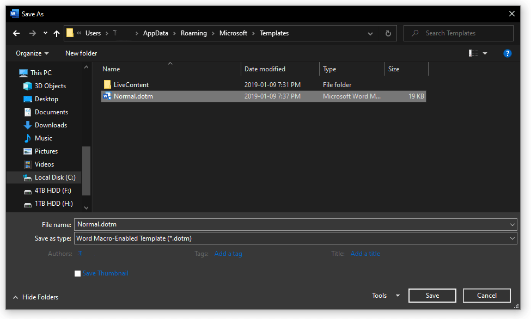Refresh the Templates folder view
Screen dimensions: 531x319
point(388,33)
